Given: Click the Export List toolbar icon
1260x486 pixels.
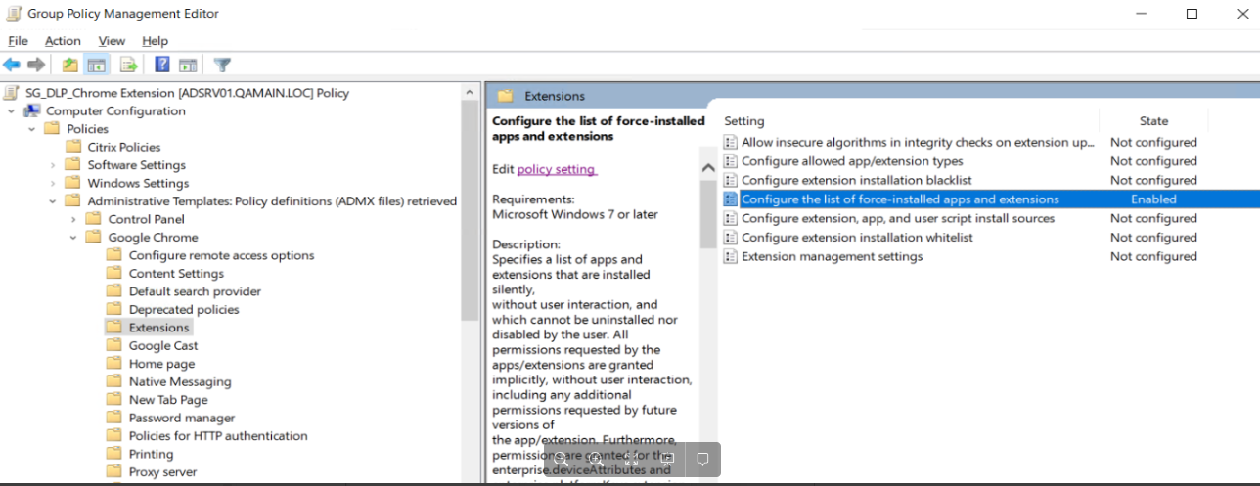Looking at the screenshot, I should (x=128, y=66).
